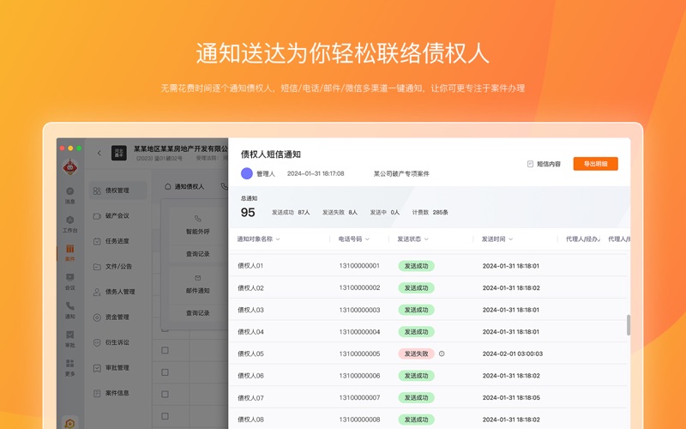Open the 会议 meeting icon
686x429 pixels.
(70, 281)
